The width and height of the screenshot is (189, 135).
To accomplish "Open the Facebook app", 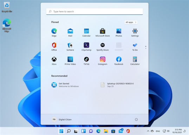I will pyautogui.click(x=119, y=61).
